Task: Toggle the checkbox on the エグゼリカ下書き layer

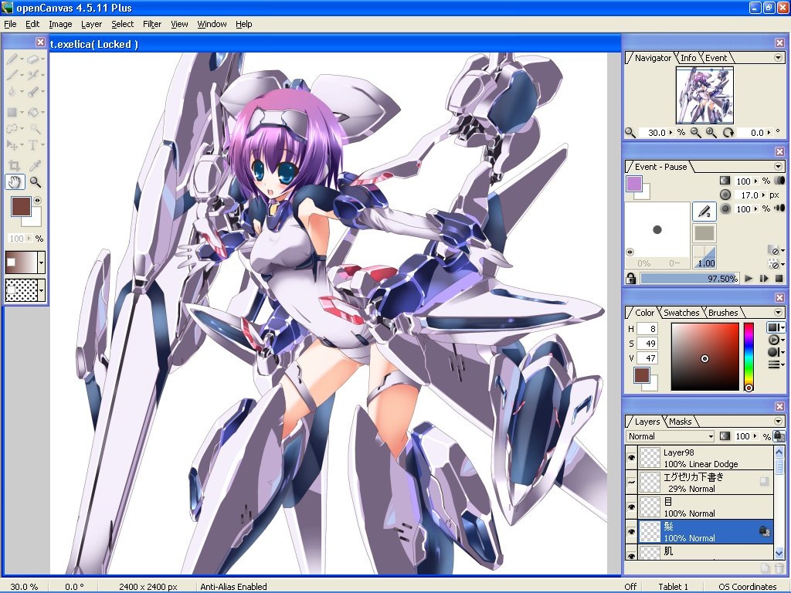Action: click(x=764, y=482)
